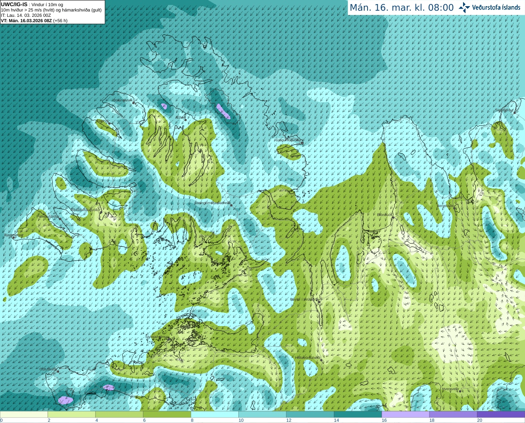
Task: Click the Gjögurflugvöllur station label
Action: click(288, 140)
